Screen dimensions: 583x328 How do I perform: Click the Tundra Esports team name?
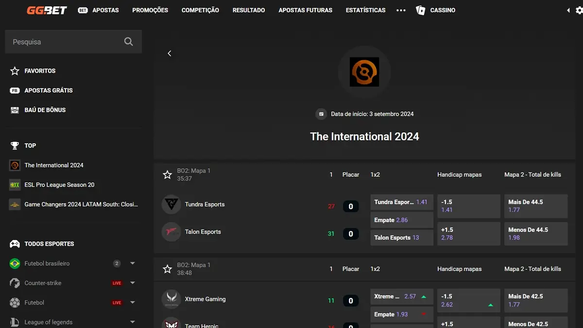pos(205,205)
